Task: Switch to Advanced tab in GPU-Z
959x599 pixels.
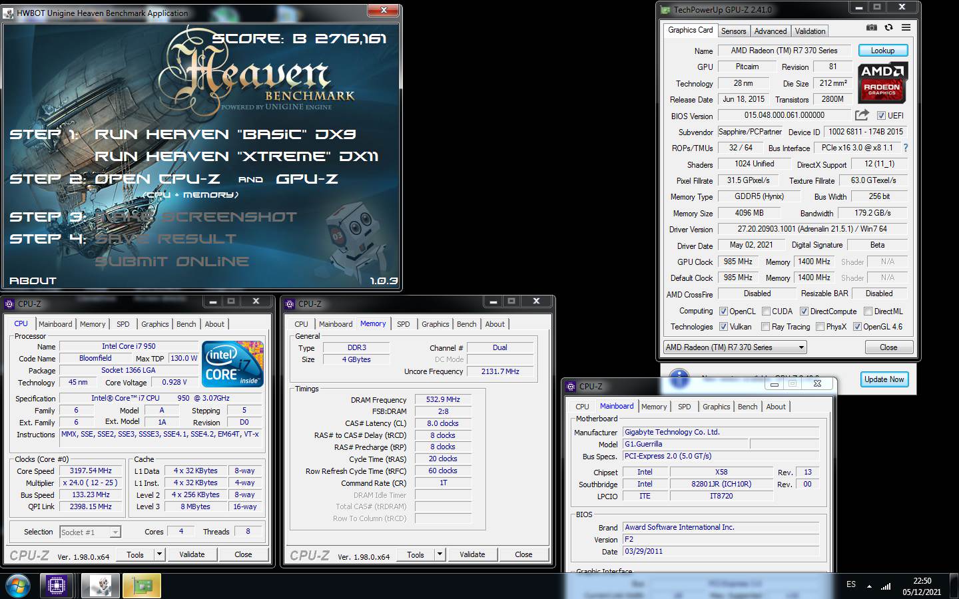Action: click(770, 31)
